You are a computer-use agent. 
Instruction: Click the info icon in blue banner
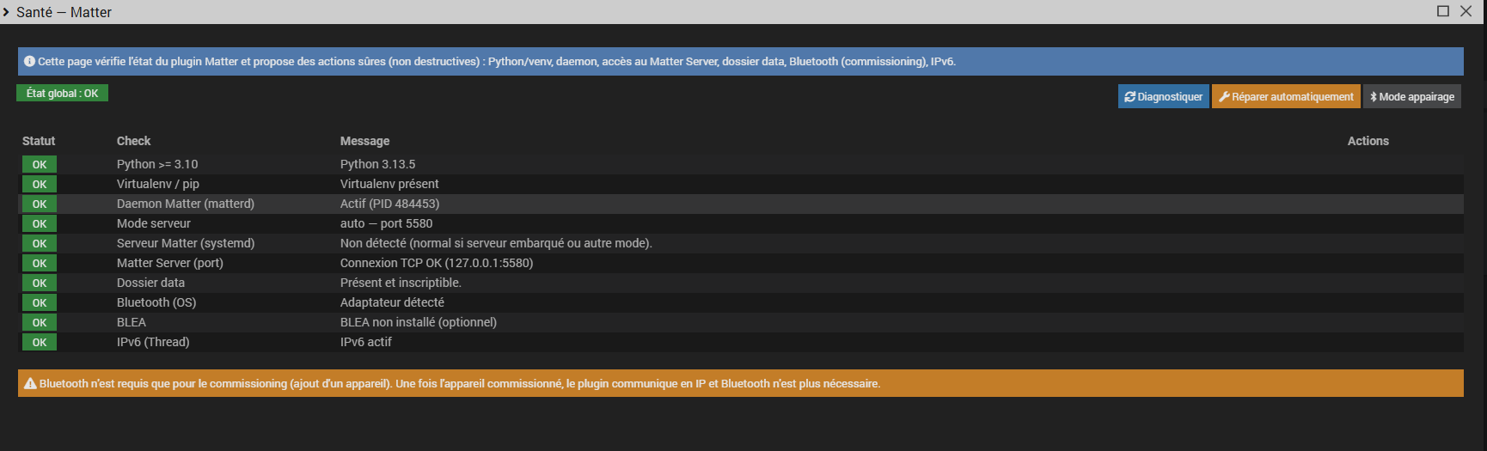point(29,61)
